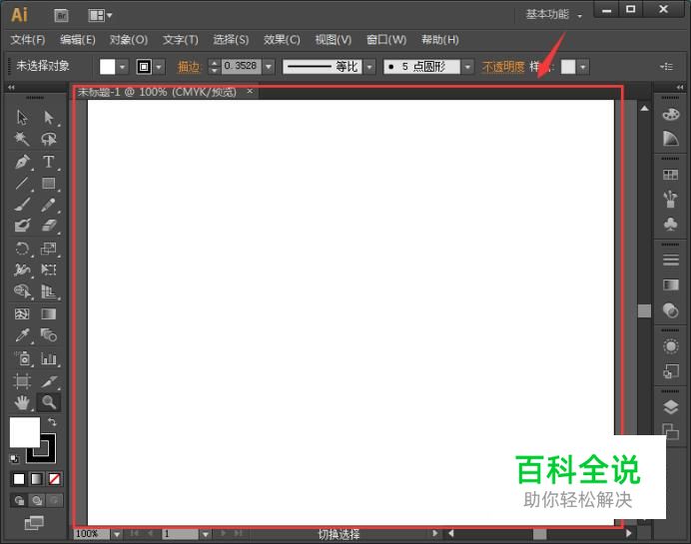Image resolution: width=691 pixels, height=544 pixels.
Task: Open the Symbols panel club icon
Action: coord(671,224)
